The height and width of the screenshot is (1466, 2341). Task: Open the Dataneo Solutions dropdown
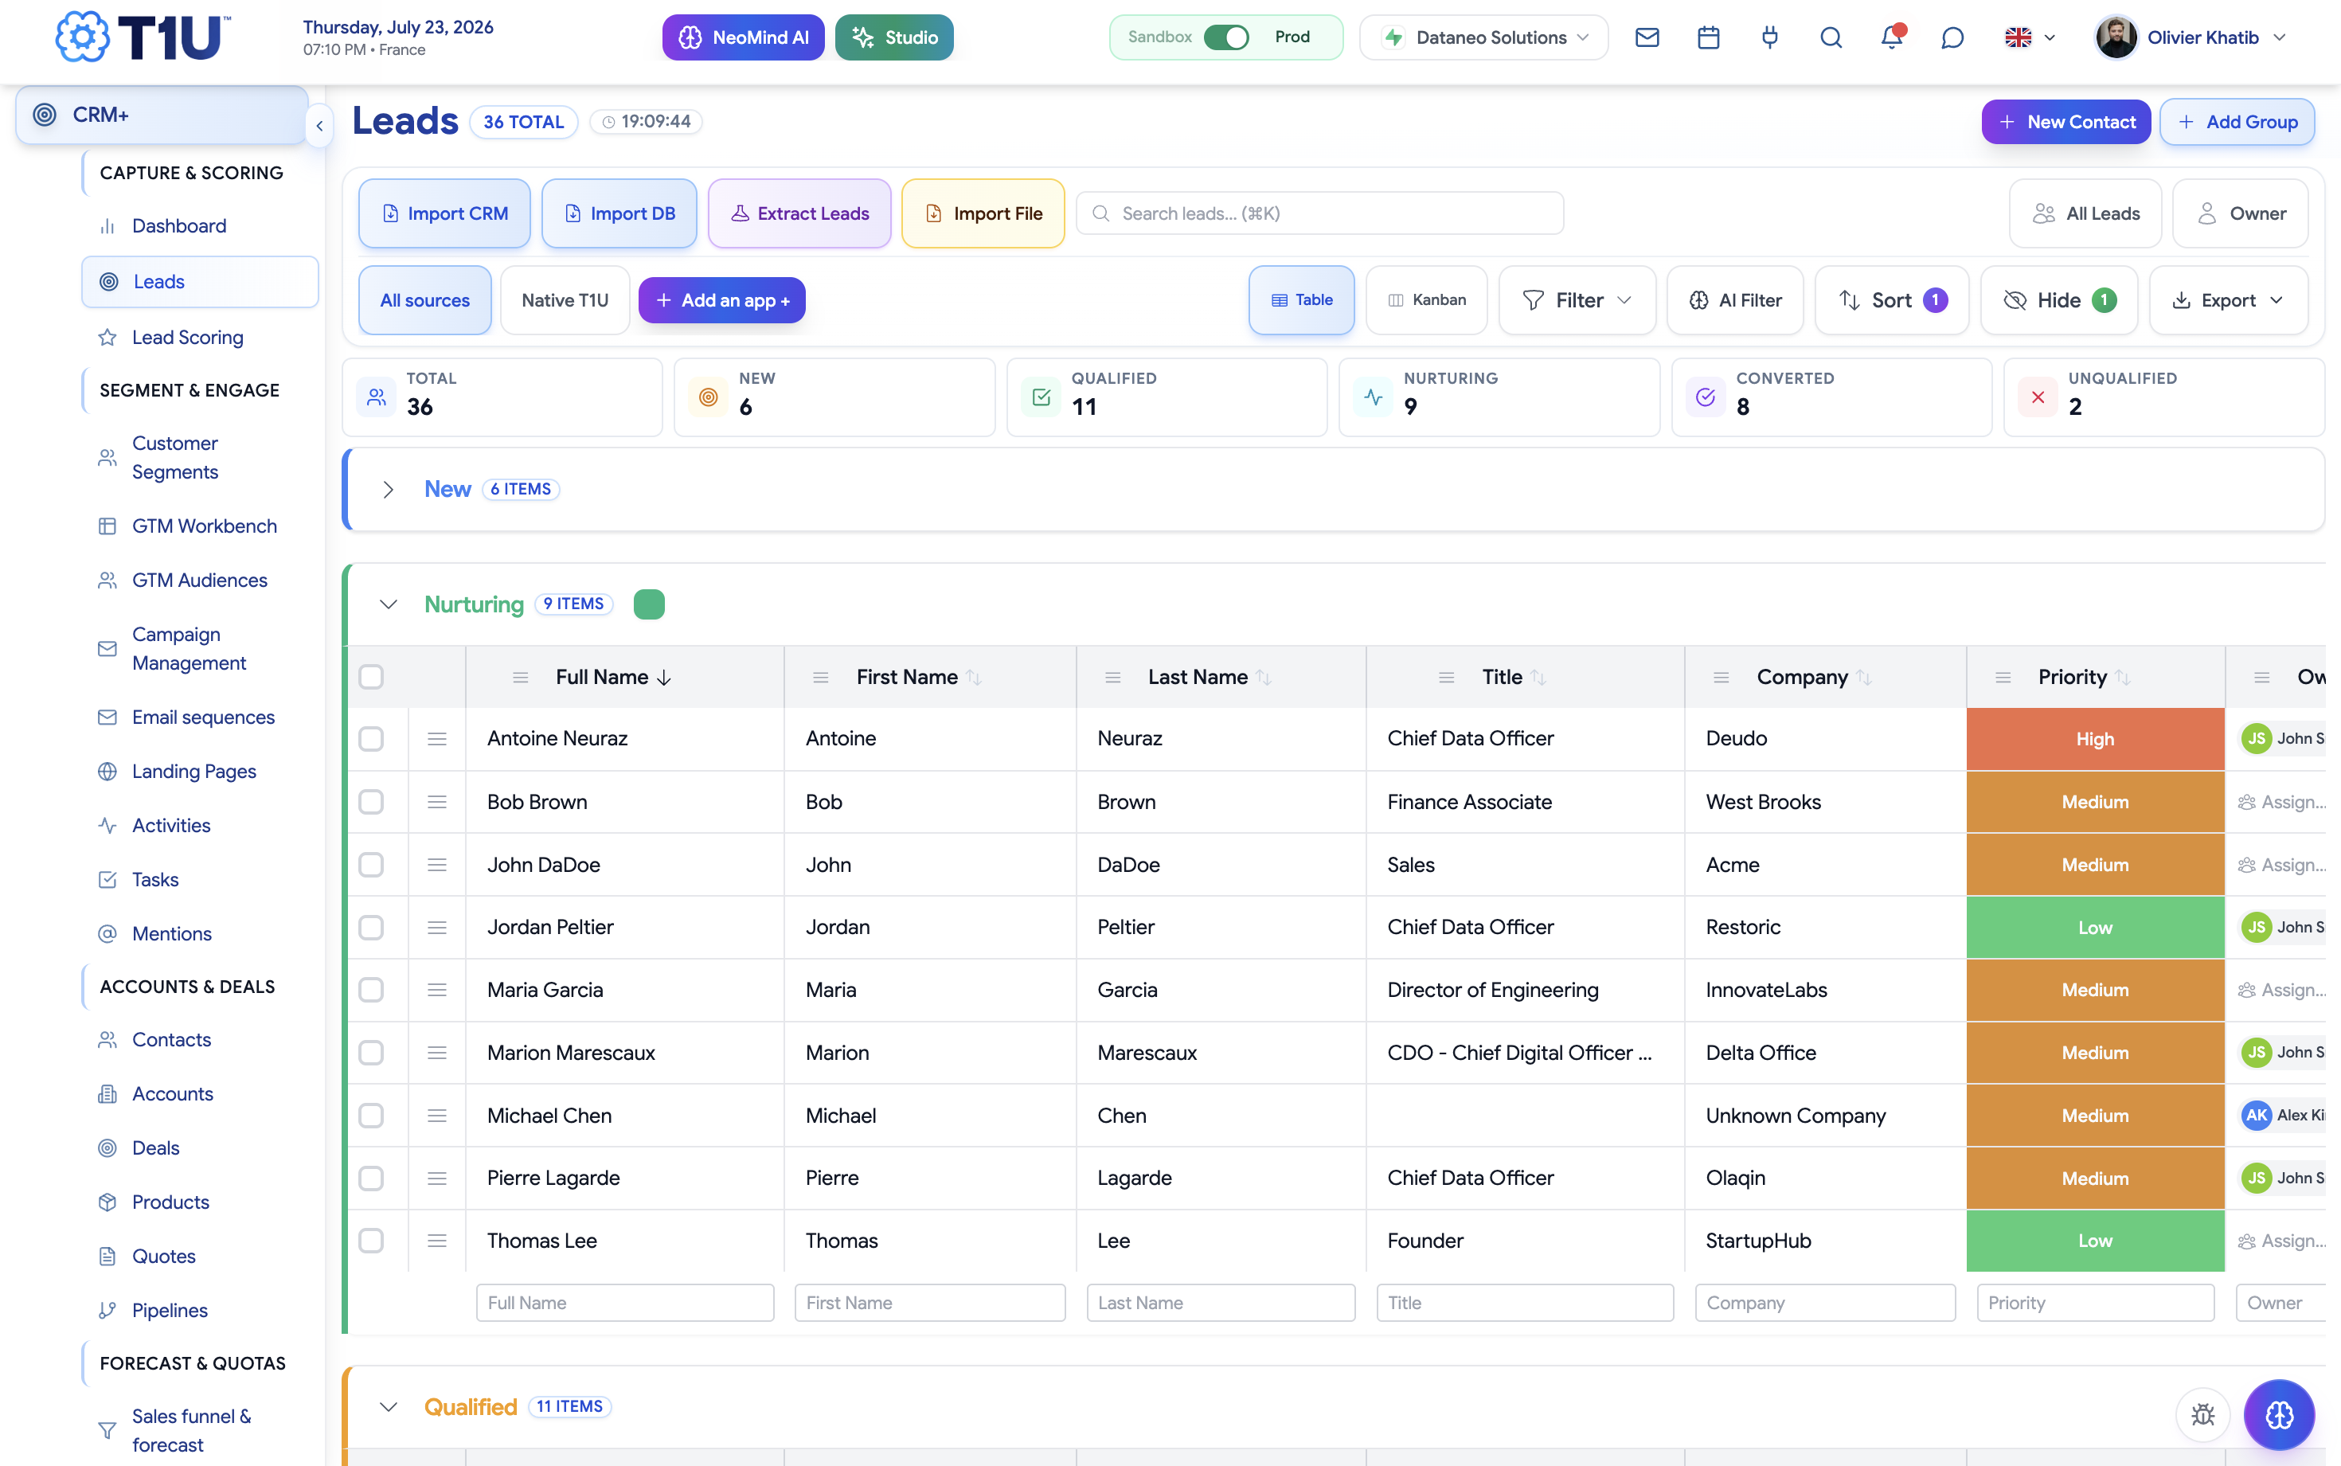(1483, 37)
